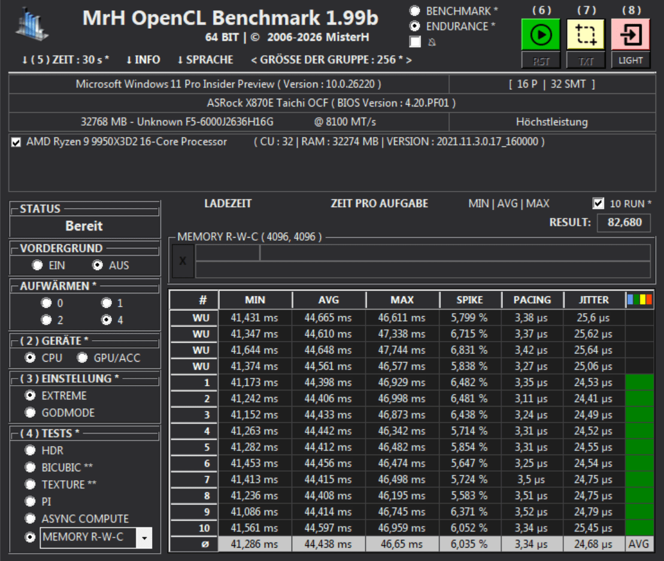Select AUFWÄRMEN value 0
Image resolution: width=664 pixels, height=561 pixels.
tap(46, 303)
